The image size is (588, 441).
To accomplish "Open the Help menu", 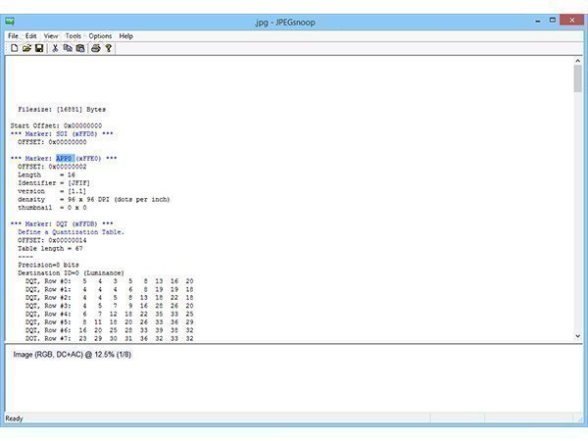I will click(x=126, y=36).
